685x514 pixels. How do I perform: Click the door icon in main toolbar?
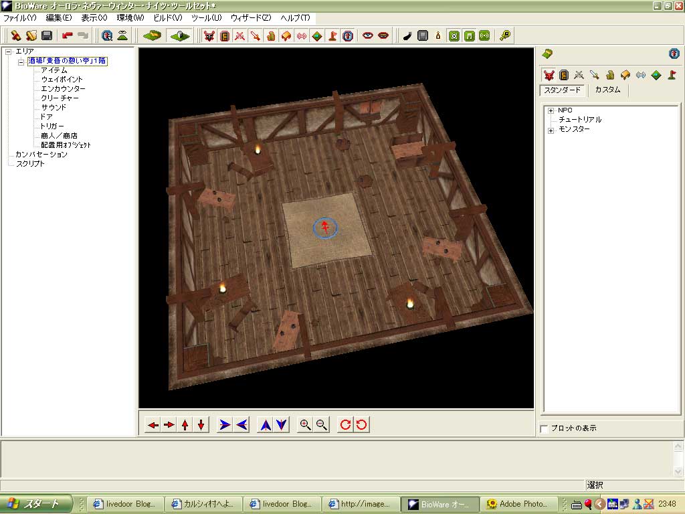tap(225, 35)
